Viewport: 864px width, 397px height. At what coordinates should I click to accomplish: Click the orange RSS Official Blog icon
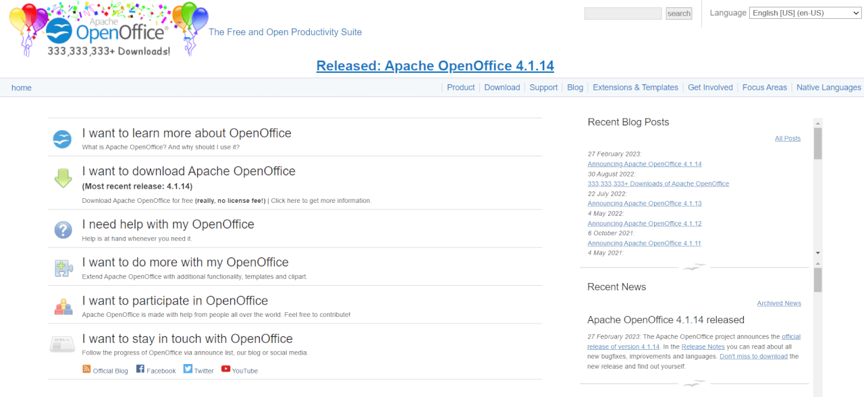tap(86, 369)
